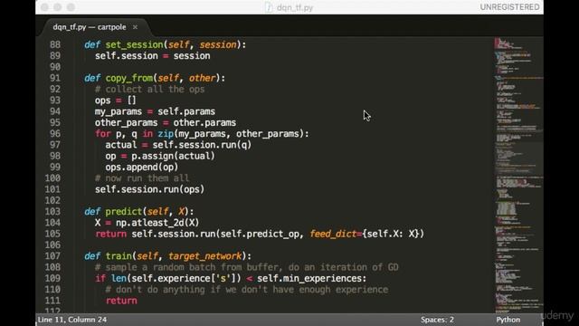Click 'other_params = other.params' line
Screen dimensions: 579x326
166,122
